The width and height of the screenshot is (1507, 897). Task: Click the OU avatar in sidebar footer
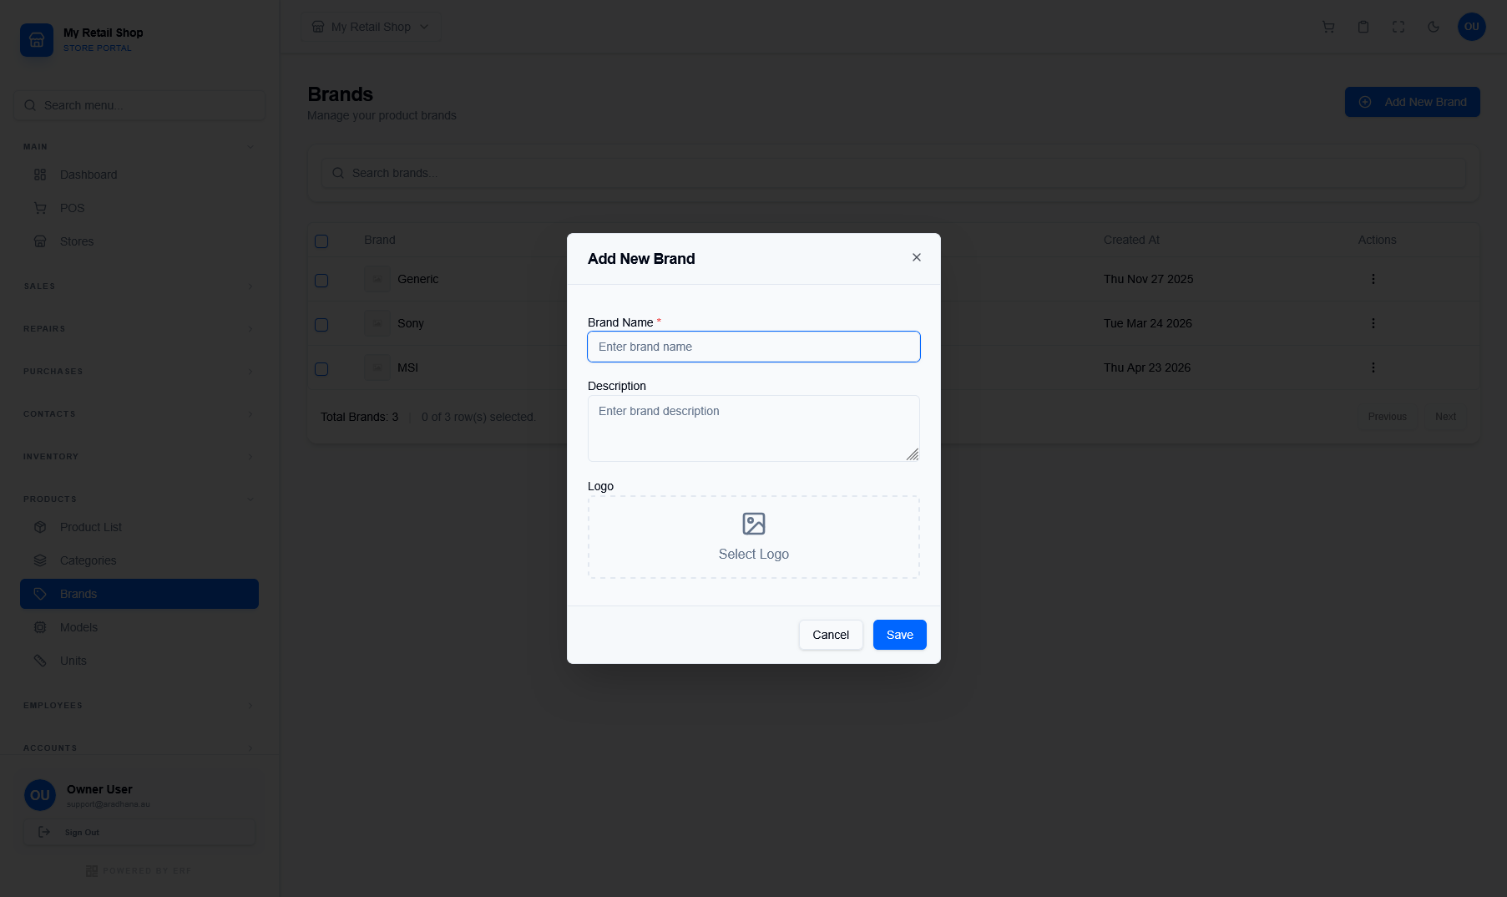pyautogui.click(x=40, y=795)
